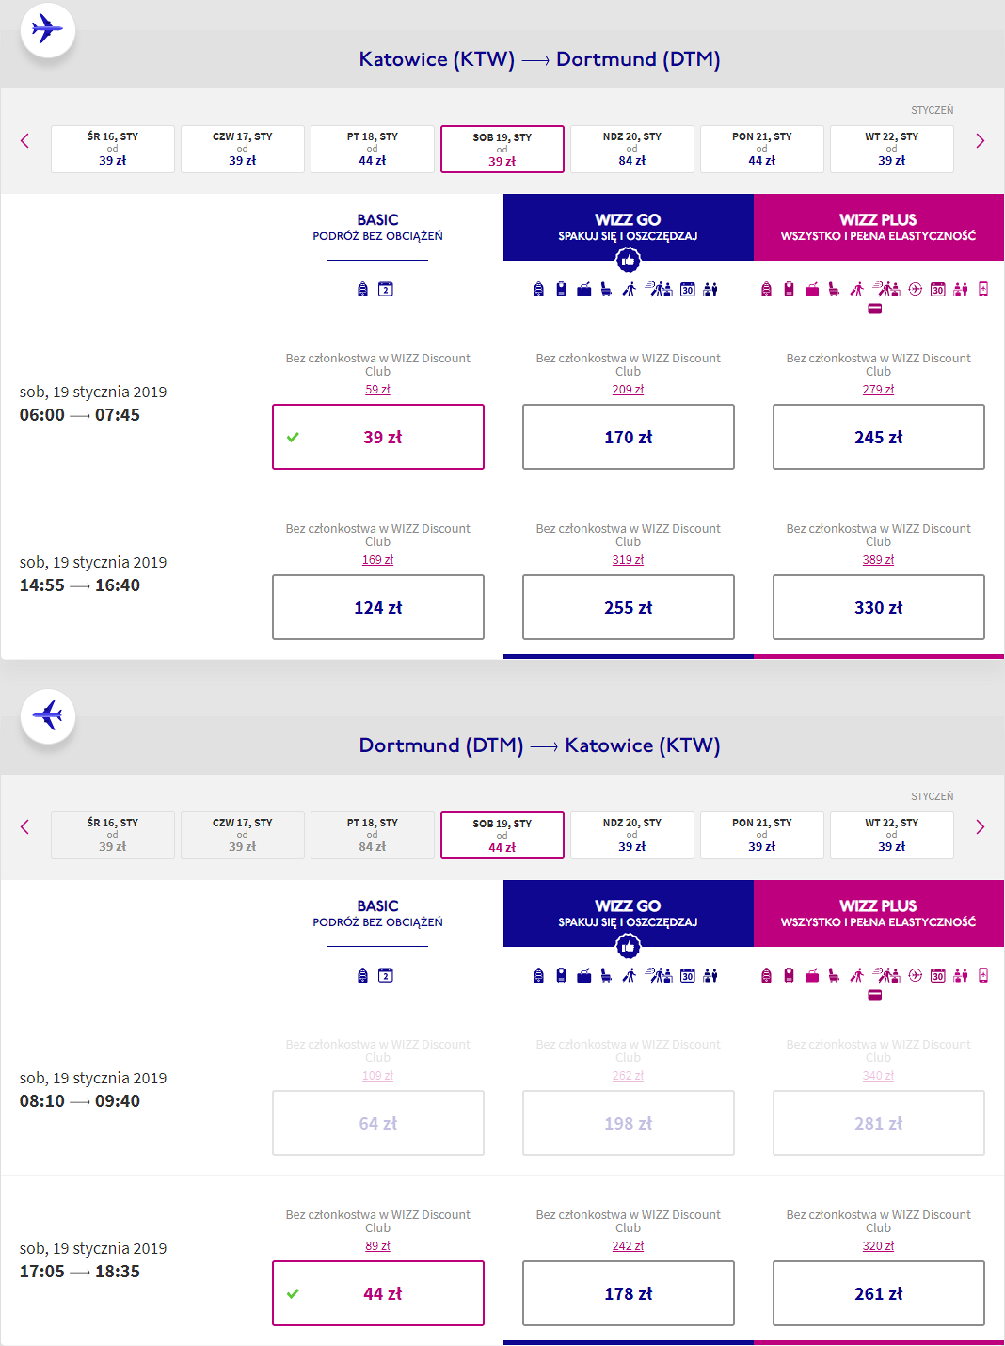Show earlier outbound dates with left chevron
Viewport: 1005px width, 1346px height.
point(24,141)
